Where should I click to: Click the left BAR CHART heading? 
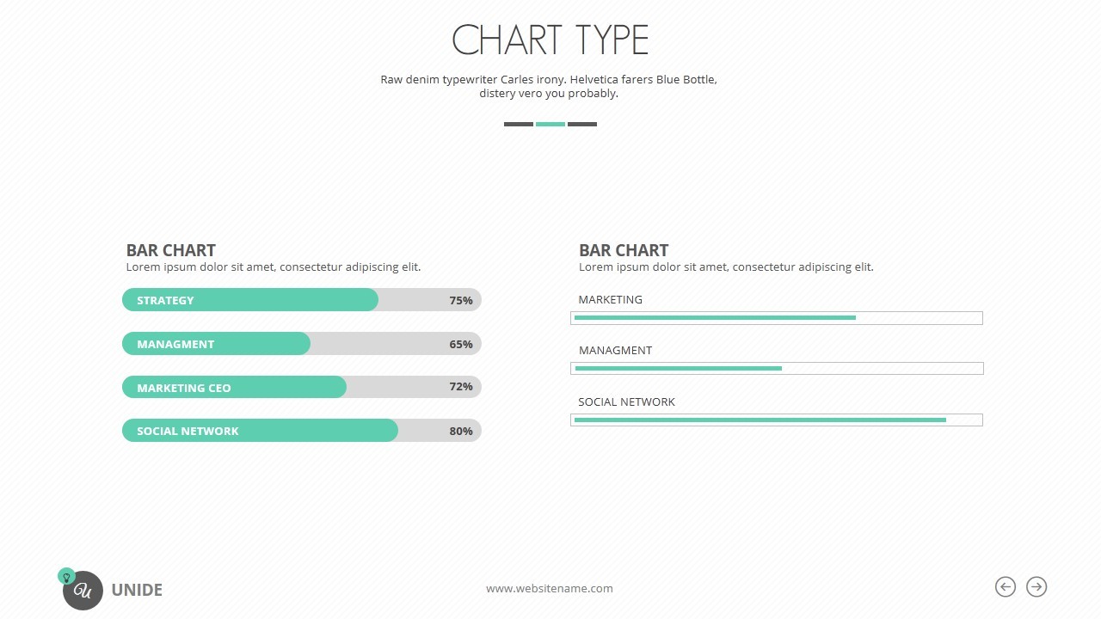click(x=170, y=250)
